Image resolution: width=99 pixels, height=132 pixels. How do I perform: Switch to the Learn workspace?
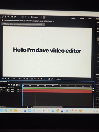90,19
